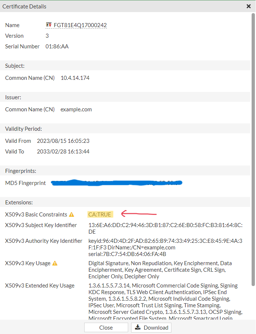Click the certificate icon beside FGT81E4Q17000242

point(48,25)
